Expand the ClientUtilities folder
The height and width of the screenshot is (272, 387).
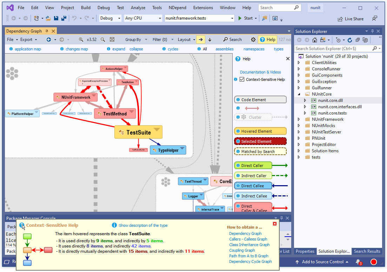(299, 63)
